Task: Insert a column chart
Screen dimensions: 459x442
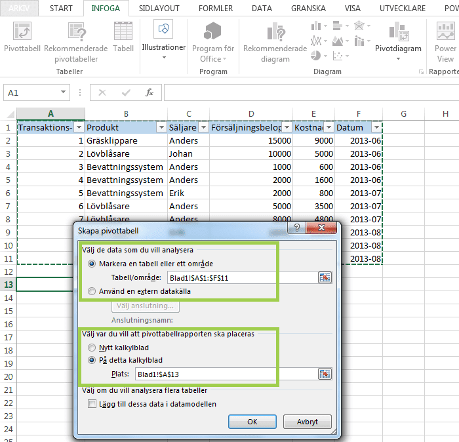Action: click(316, 26)
